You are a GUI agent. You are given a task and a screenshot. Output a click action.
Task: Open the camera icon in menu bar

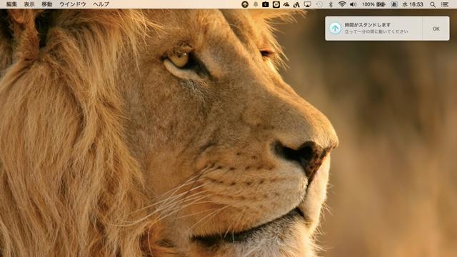pyautogui.click(x=265, y=4)
